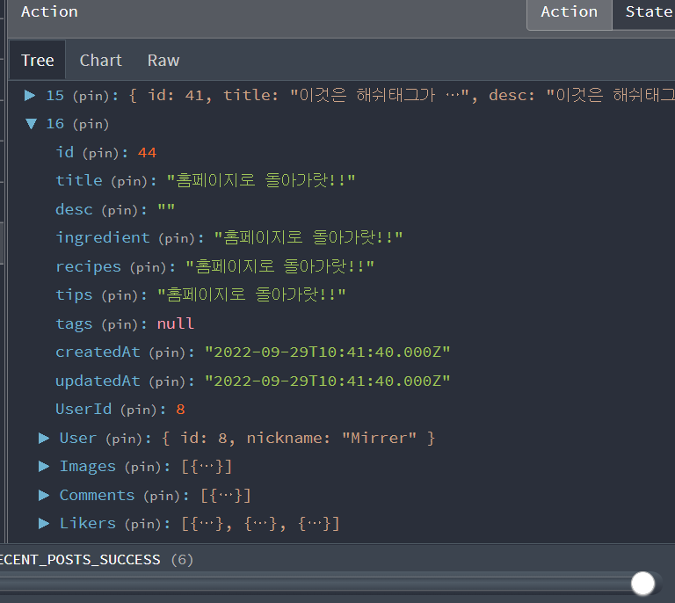Expand the Comments array node

(44, 496)
